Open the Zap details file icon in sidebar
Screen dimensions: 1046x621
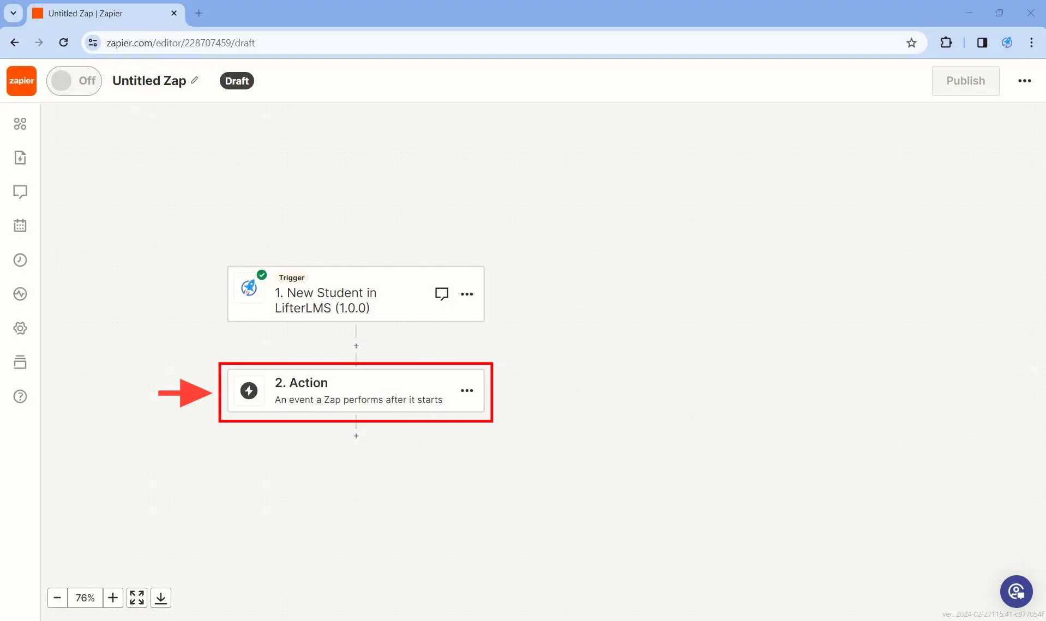click(20, 158)
